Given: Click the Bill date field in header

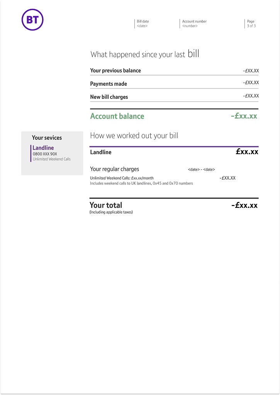Looking at the screenshot, I should (143, 24).
